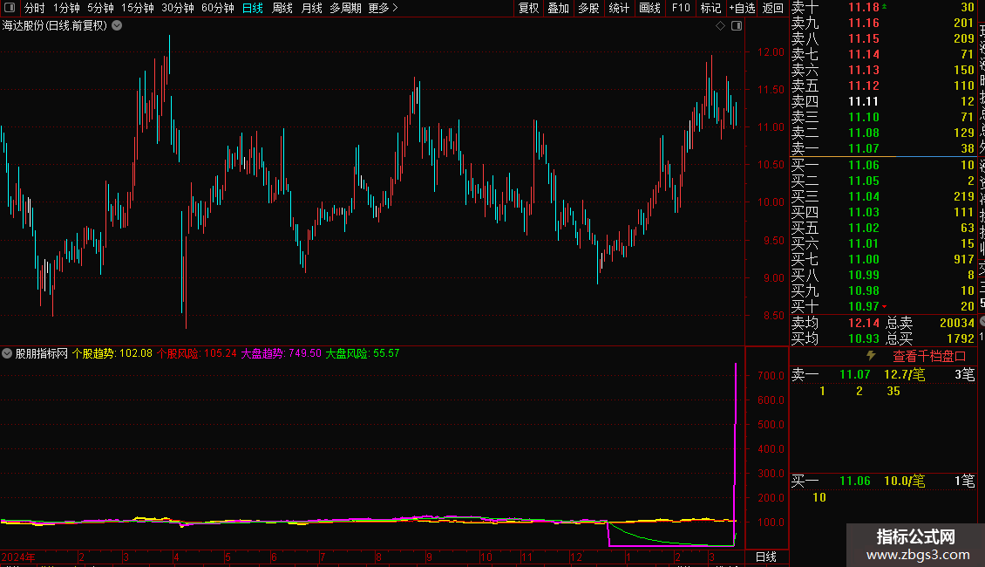This screenshot has width=985, height=567.
Task: Select the 5分钟 period tab
Action: (100, 8)
